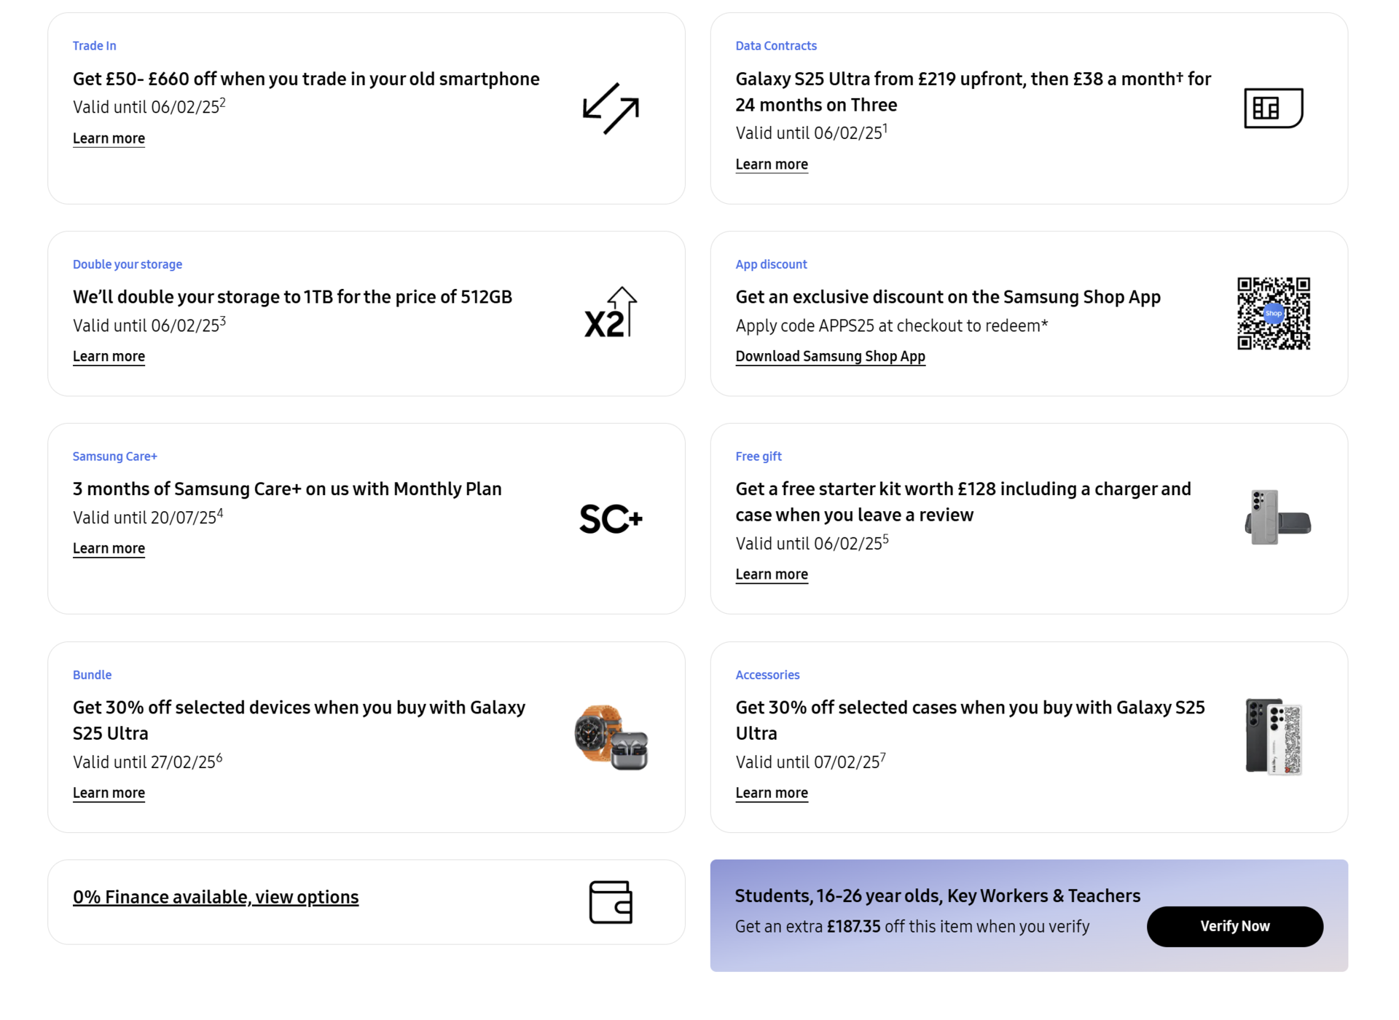Click the Samsung Shop QR code

[1273, 314]
